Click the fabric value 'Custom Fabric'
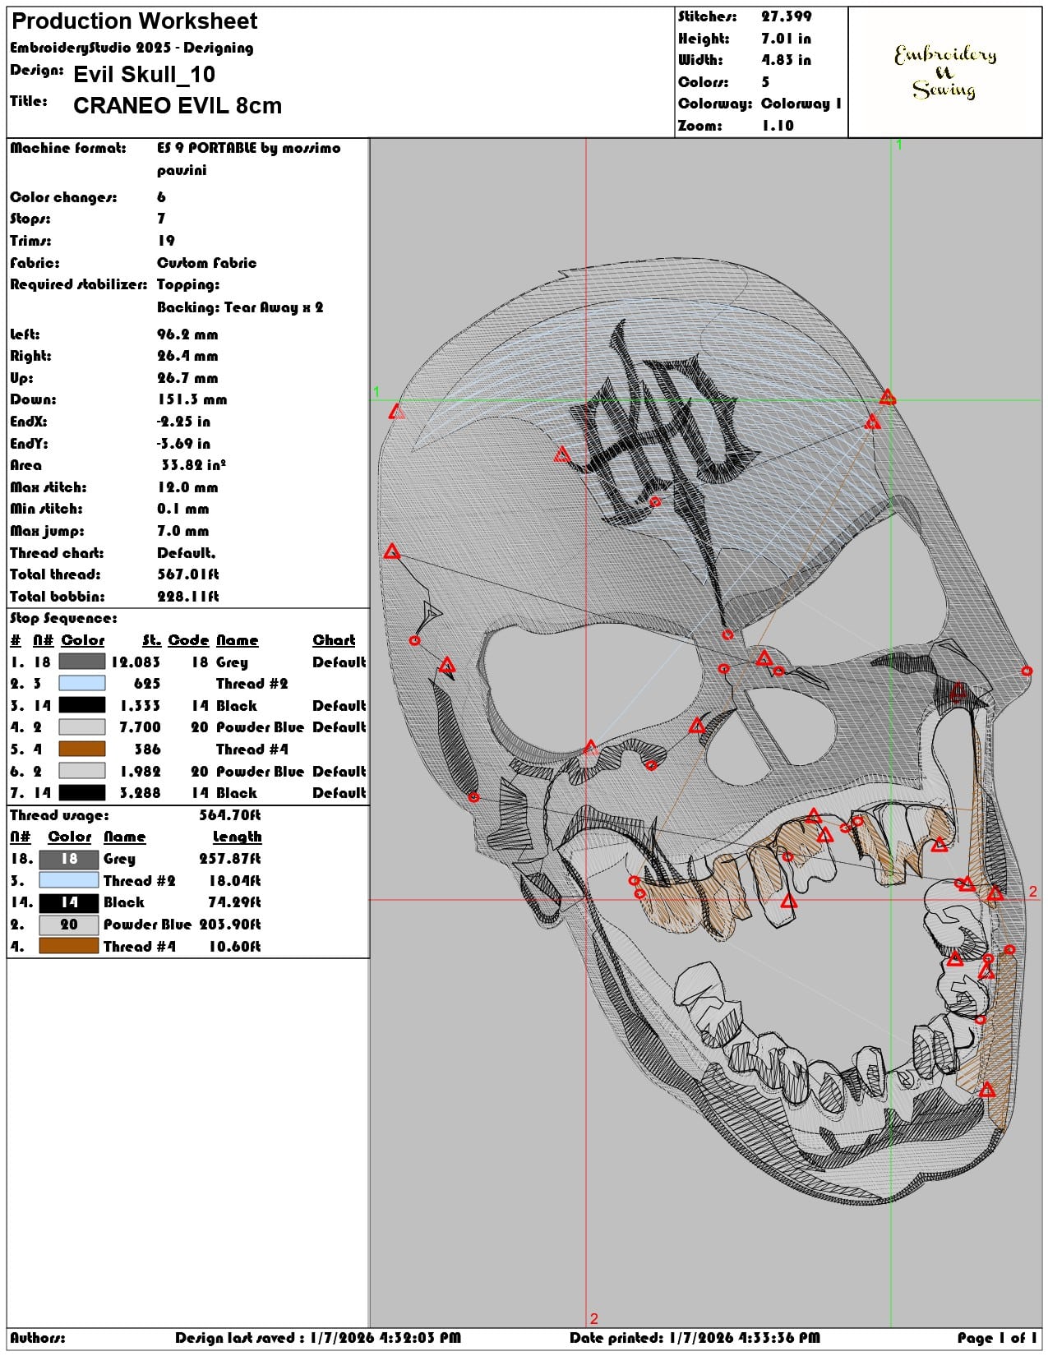 (206, 263)
